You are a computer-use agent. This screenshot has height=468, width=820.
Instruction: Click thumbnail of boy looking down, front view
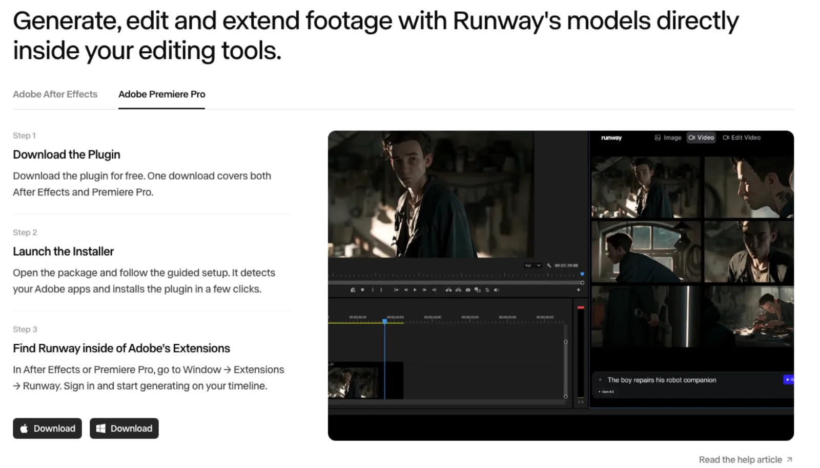pyautogui.click(x=749, y=252)
